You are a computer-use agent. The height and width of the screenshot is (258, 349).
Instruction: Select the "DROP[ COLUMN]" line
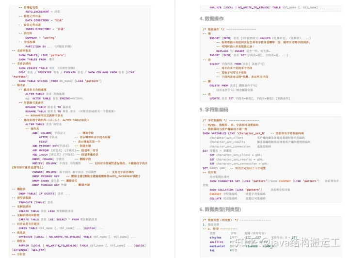coord(62,159)
